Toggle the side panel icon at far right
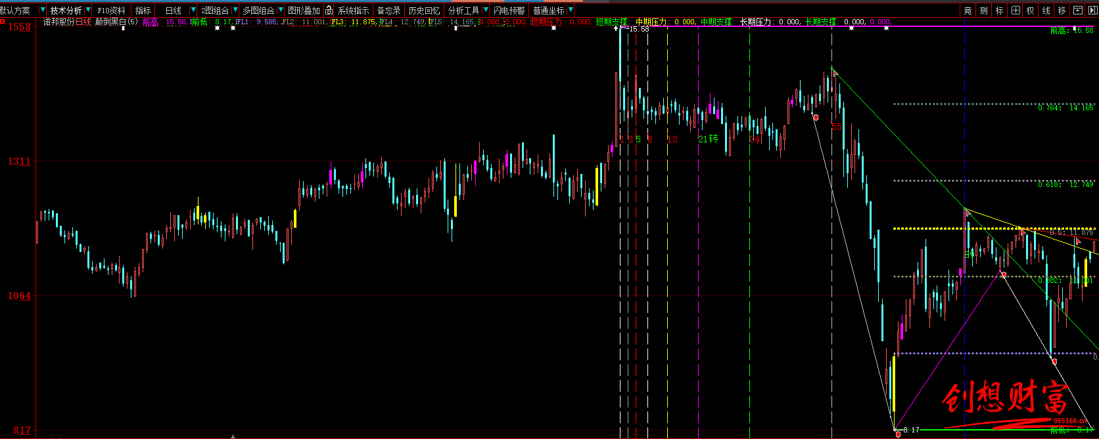1099x439 pixels. click(x=1092, y=10)
